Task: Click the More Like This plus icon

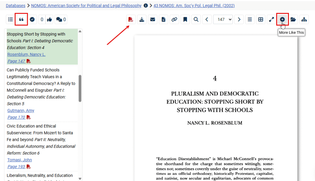Action: [x=282, y=19]
